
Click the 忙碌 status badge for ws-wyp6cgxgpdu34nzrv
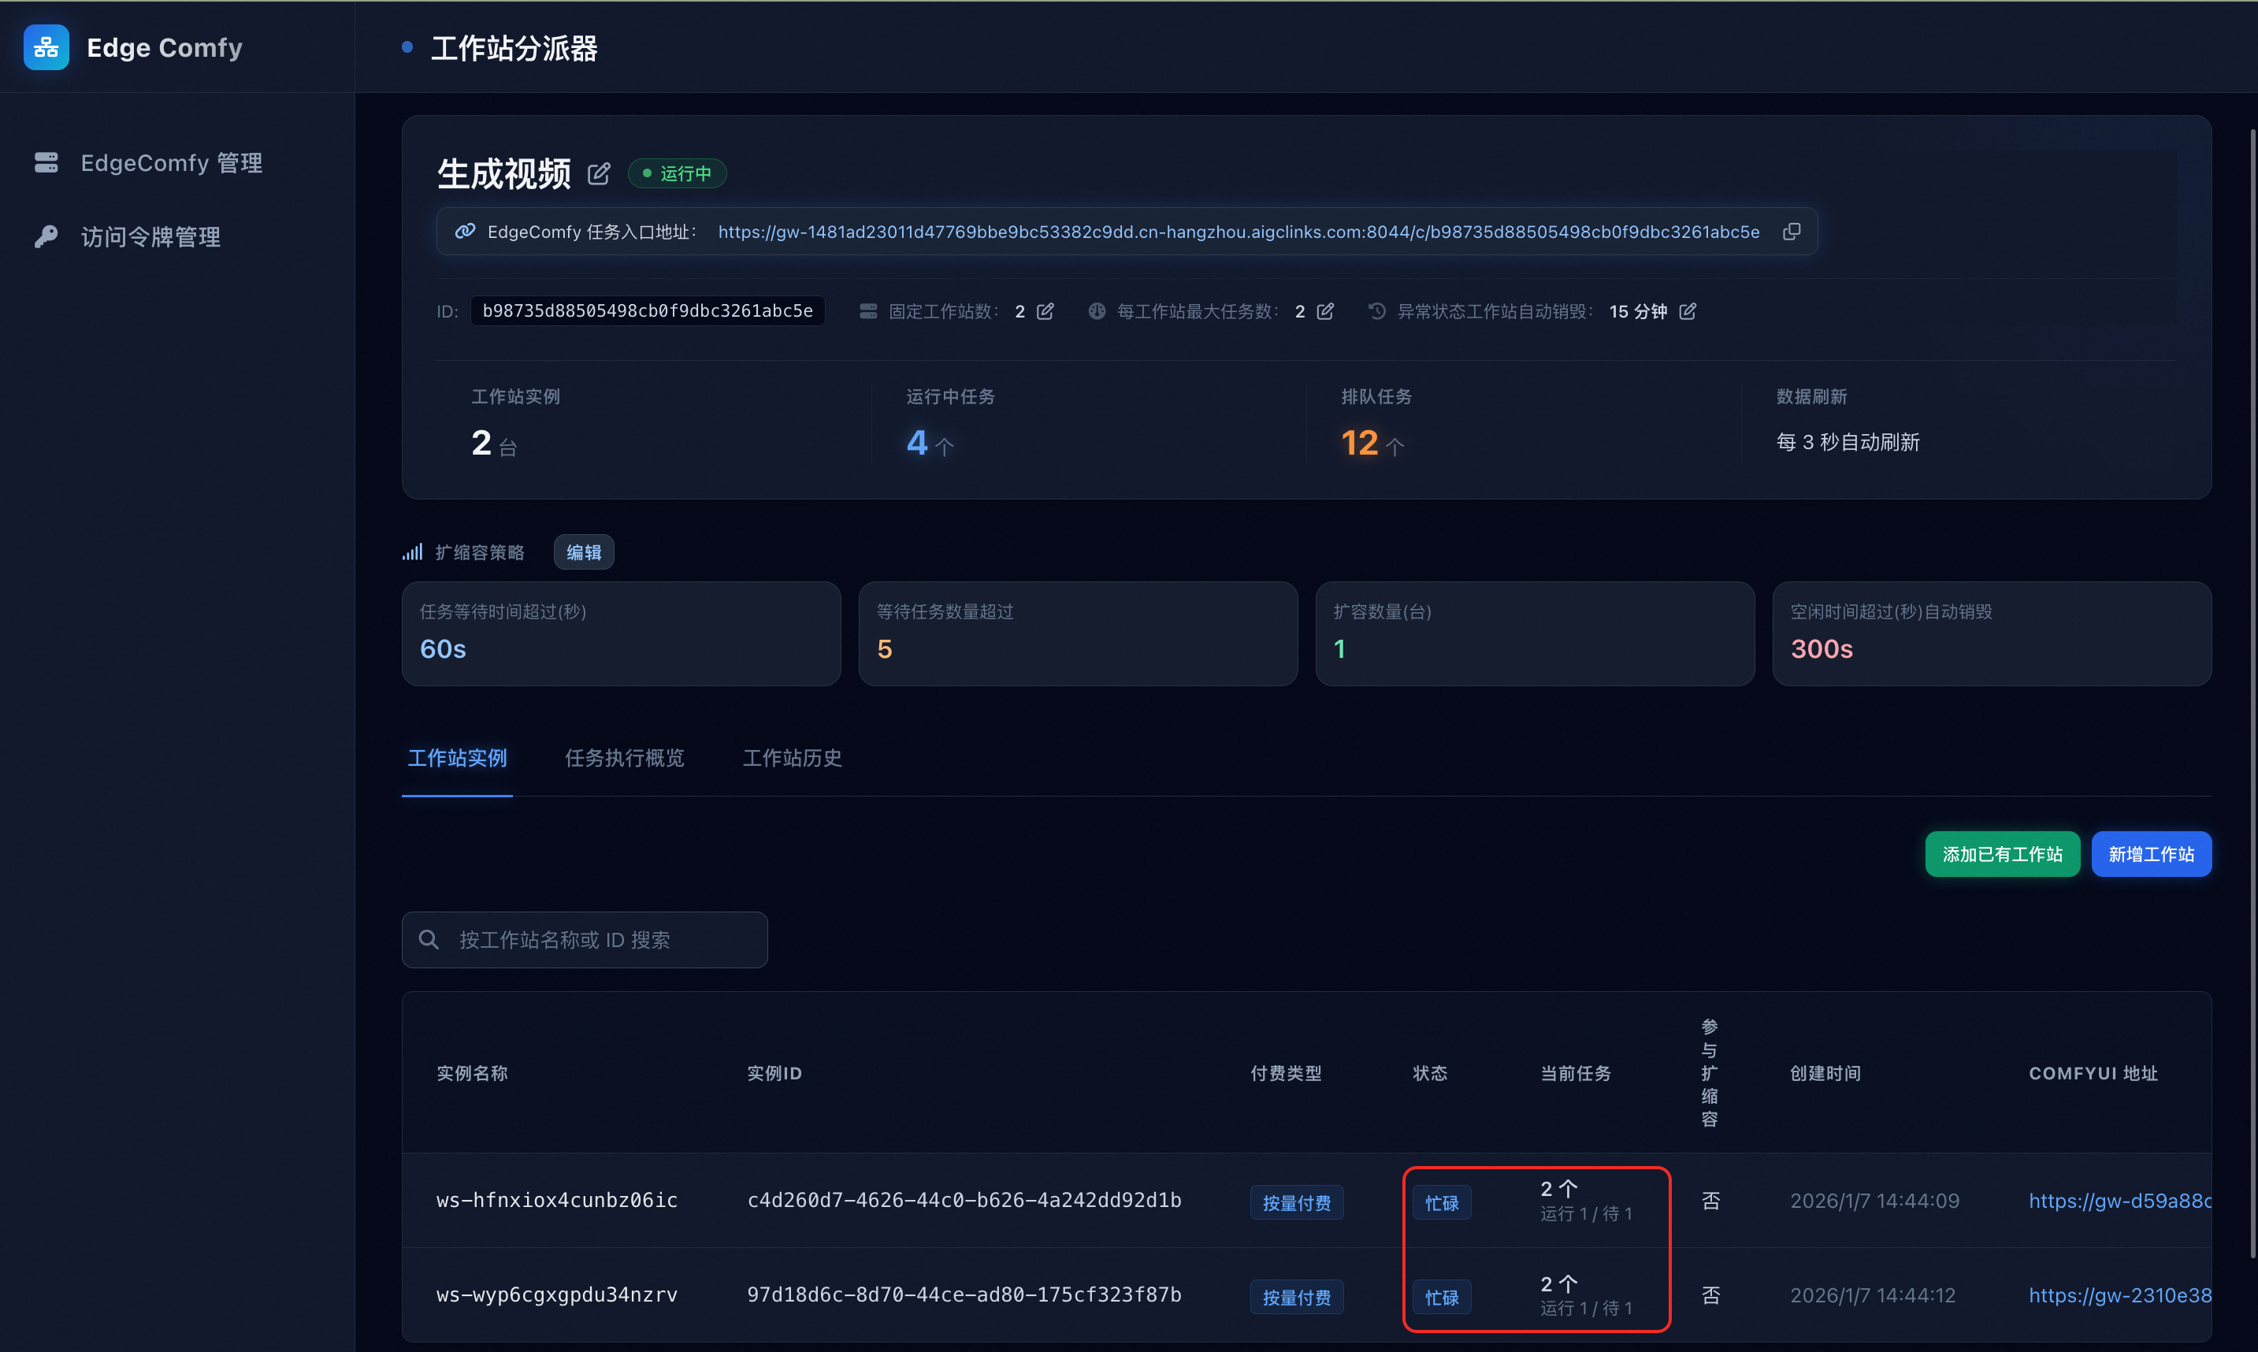coord(1441,1295)
